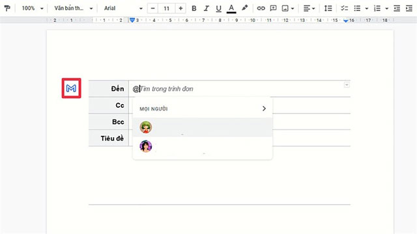
Task: Open the Arial font dropdown
Action: coord(123,8)
